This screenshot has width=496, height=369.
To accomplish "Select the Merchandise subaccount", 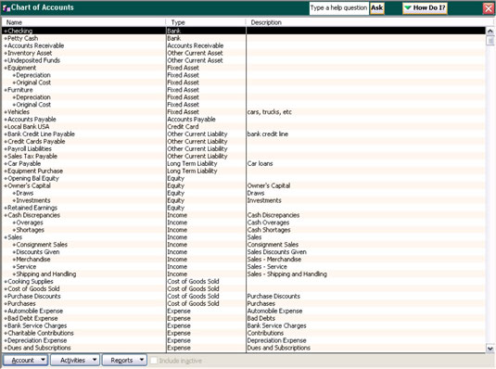I will coord(33,260).
